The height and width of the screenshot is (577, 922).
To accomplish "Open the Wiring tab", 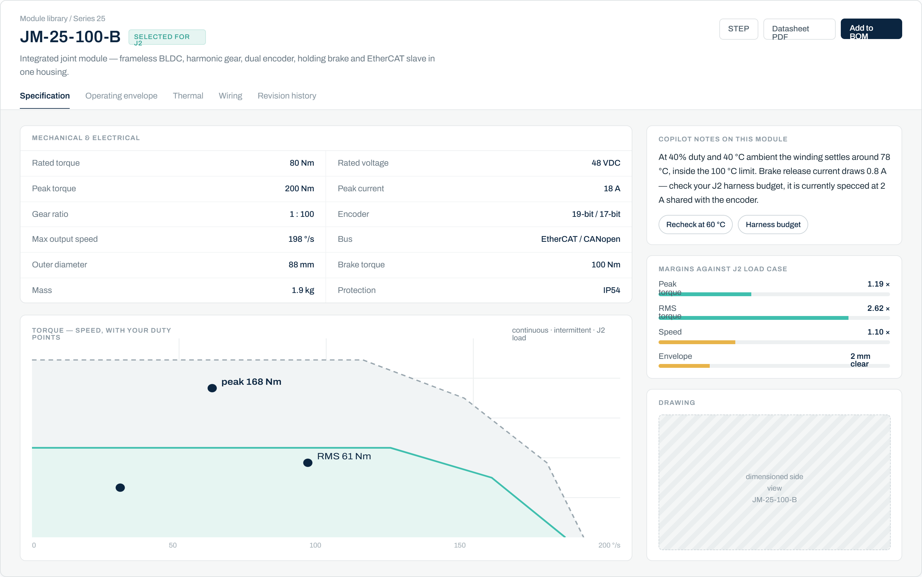I will pyautogui.click(x=230, y=96).
